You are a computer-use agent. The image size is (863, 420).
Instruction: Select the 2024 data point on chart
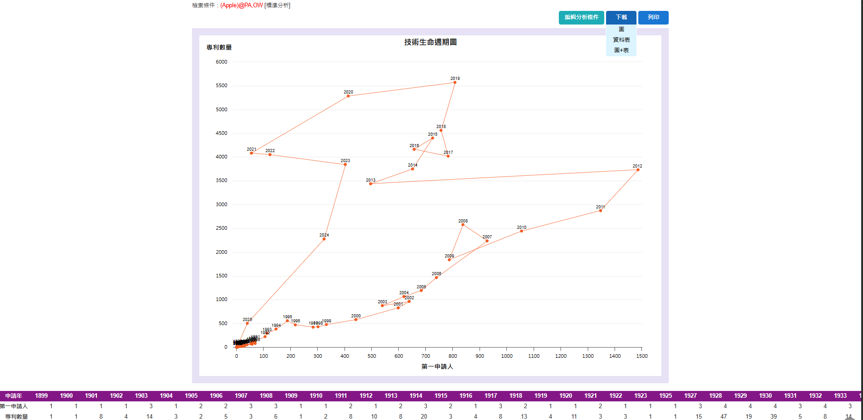tap(324, 239)
